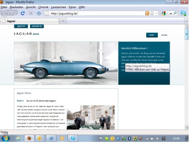Click the Skype toolbar icon
Screen dimensions: 191x144
[x=183, y=13]
